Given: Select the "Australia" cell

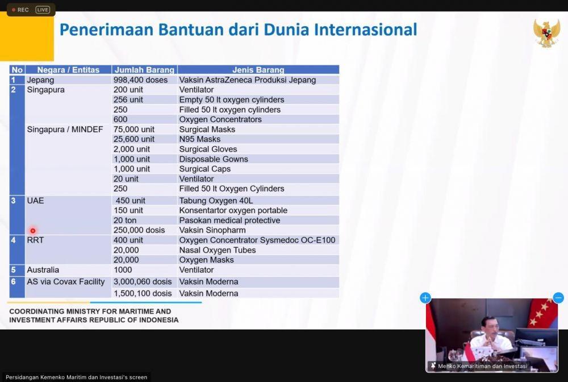Looking at the screenshot, I should pos(68,270).
